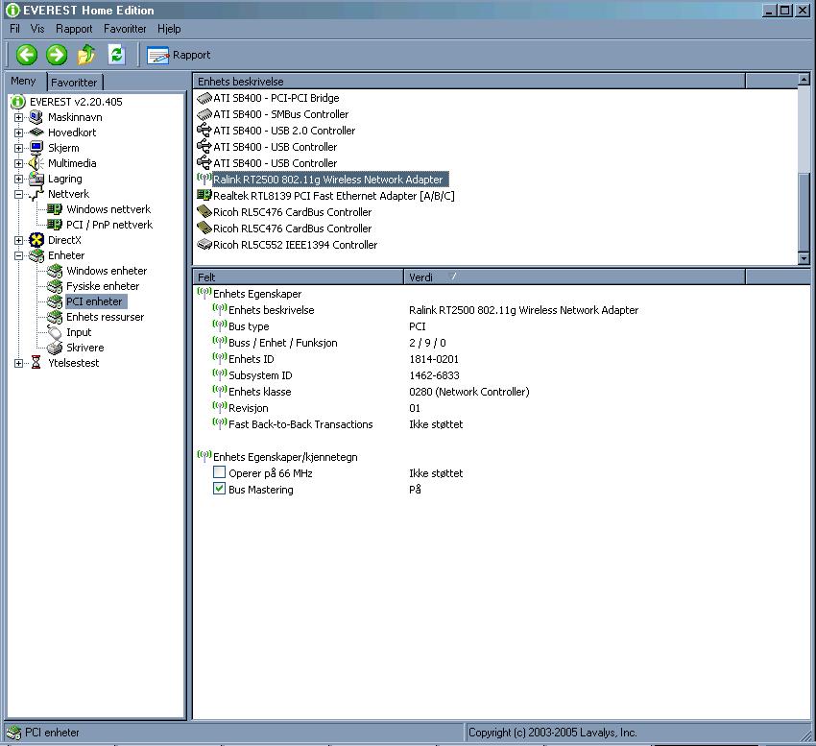This screenshot has height=746, width=816.
Task: Click the ATI SB400 USB 2.0 Controller icon
Action: pos(204,131)
